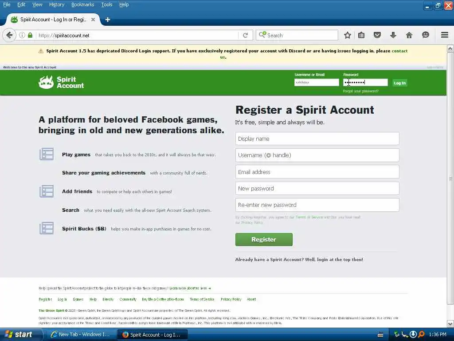
Task: Focus the Email address field
Action: [317, 172]
